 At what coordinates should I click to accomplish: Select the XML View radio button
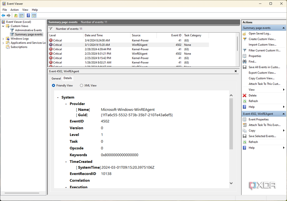coord(81,86)
